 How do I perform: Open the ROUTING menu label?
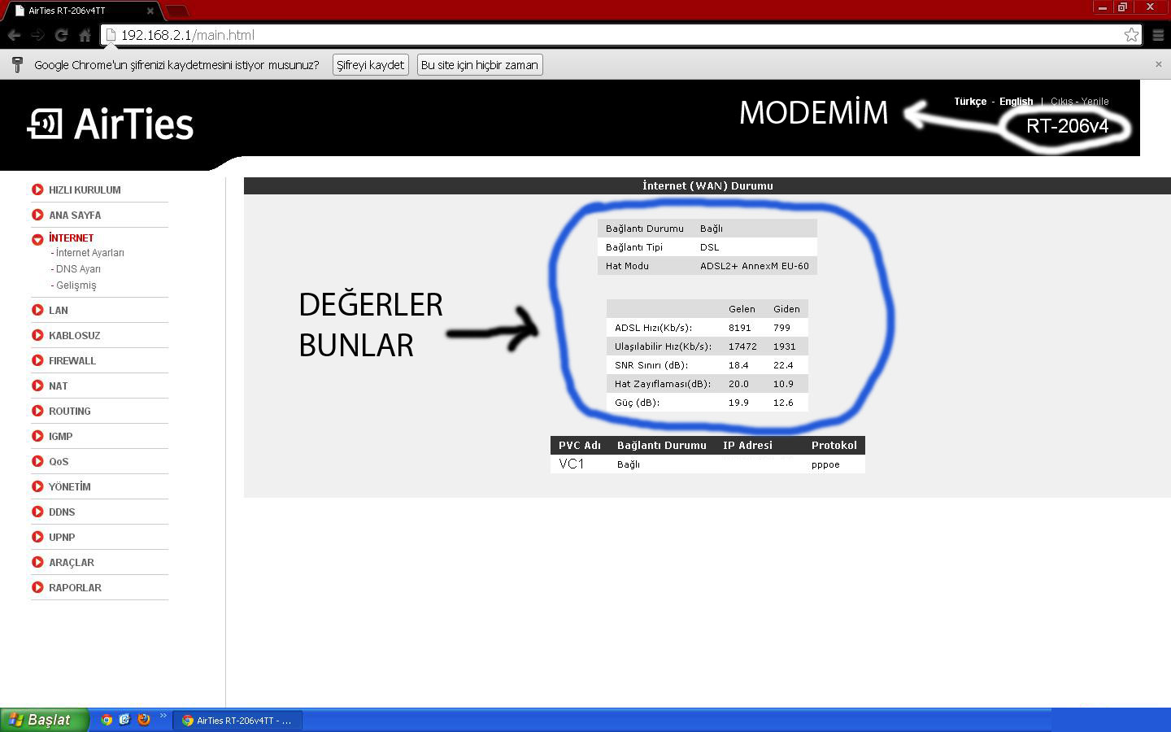(x=70, y=411)
